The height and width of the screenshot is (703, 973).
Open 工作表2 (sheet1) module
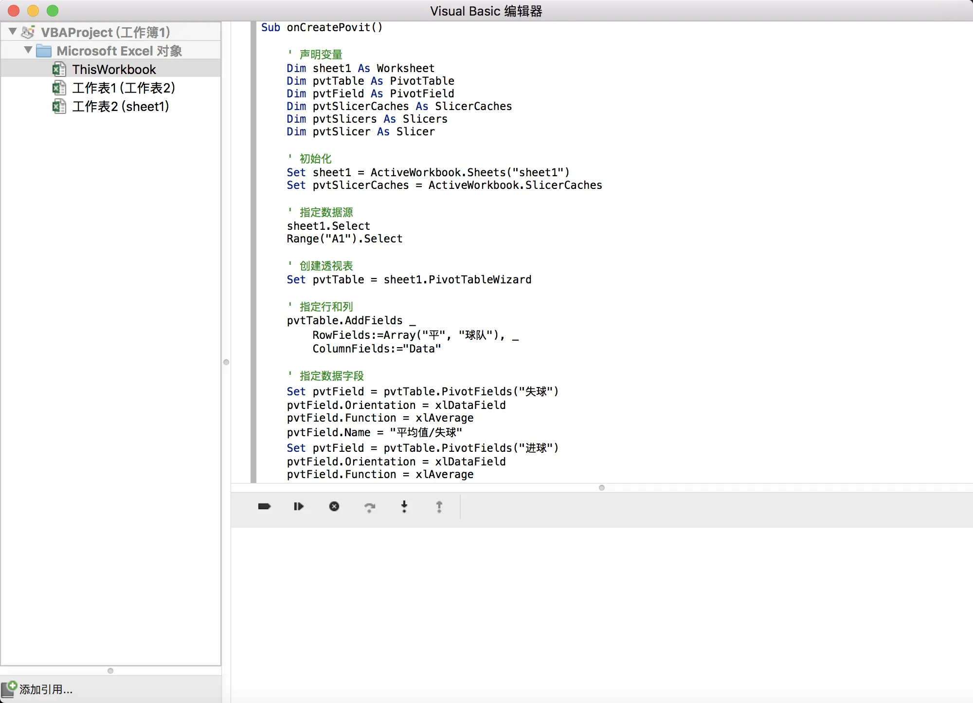pyautogui.click(x=120, y=106)
